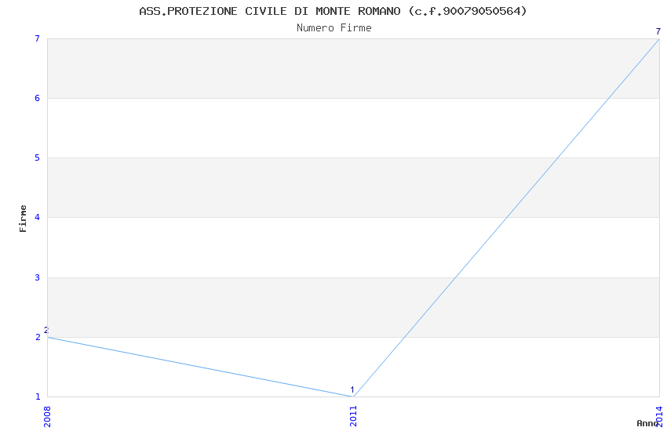Click data value label '7' above 2014 point

tap(658, 31)
